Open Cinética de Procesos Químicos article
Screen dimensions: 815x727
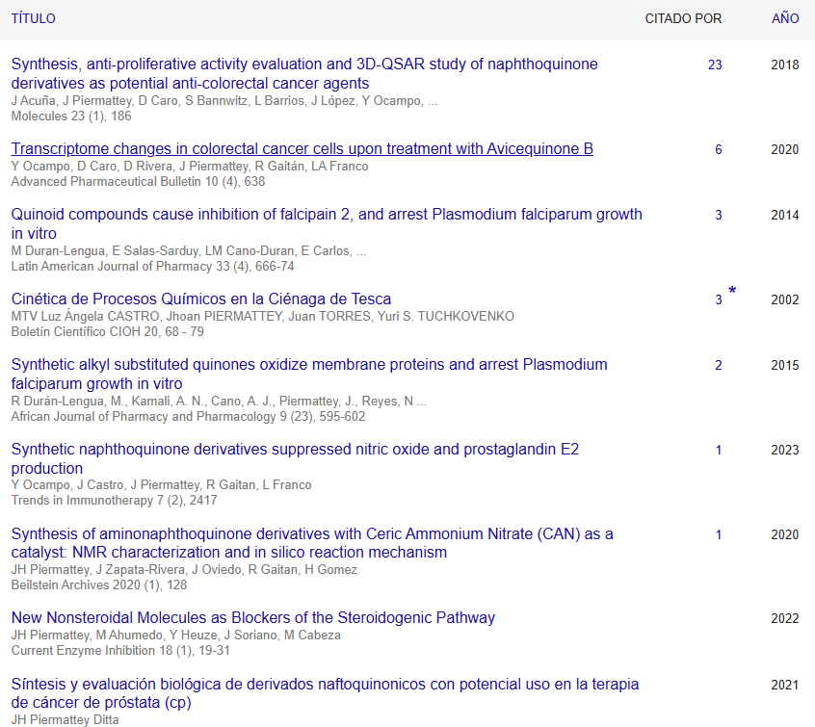tap(201, 299)
